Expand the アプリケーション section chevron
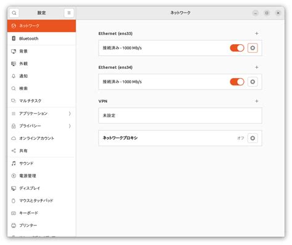This screenshot has height=245, width=292. (x=70, y=114)
